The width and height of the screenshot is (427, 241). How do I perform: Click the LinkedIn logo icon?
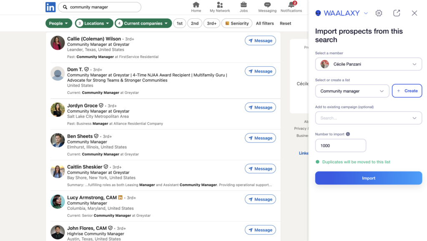[x=50, y=7]
